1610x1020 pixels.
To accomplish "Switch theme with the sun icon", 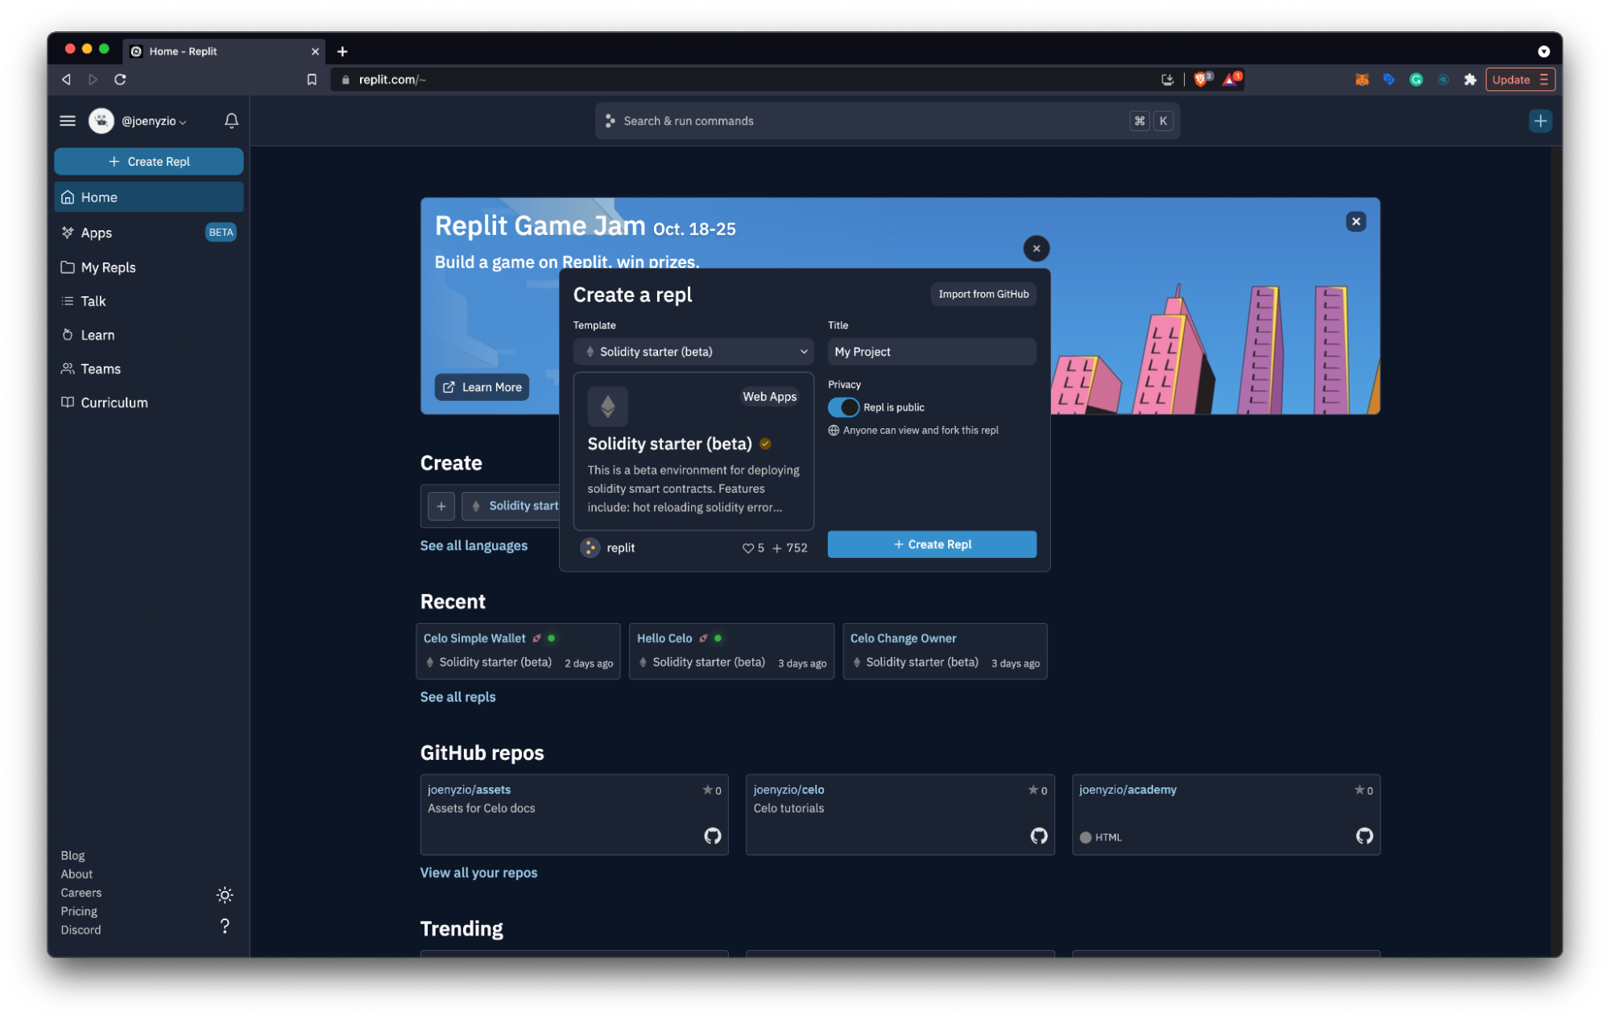I will pos(225,895).
